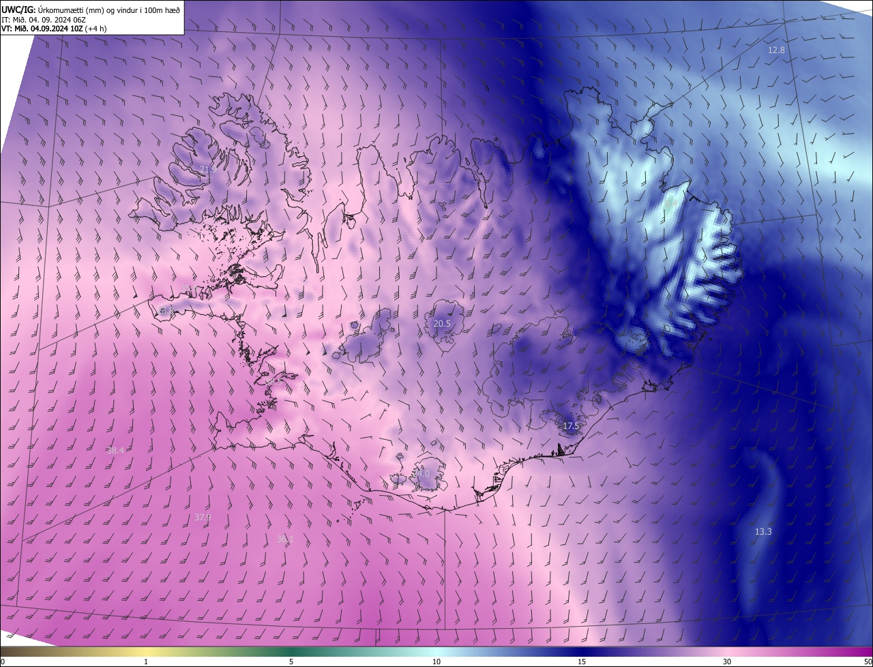The width and height of the screenshot is (873, 667).
Task: Click the 12.8 value label on the map
Action: [x=776, y=50]
